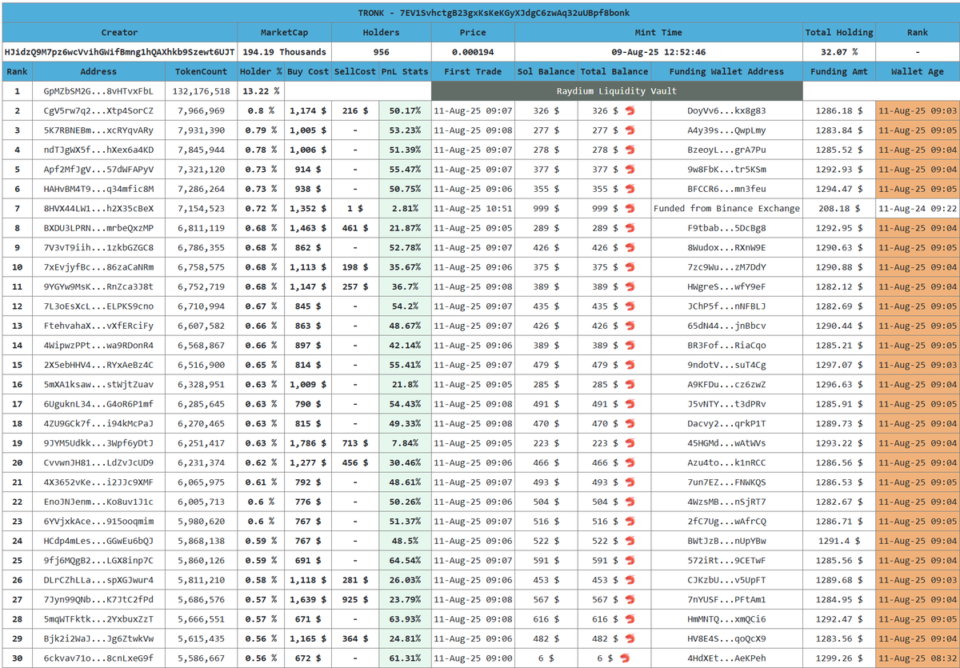Click the 'Wallet Age' column header
Image resolution: width=960 pixels, height=668 pixels.
917,71
